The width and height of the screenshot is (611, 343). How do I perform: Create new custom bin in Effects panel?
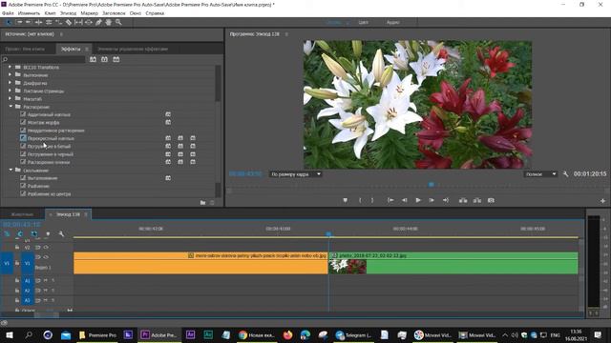(x=202, y=203)
